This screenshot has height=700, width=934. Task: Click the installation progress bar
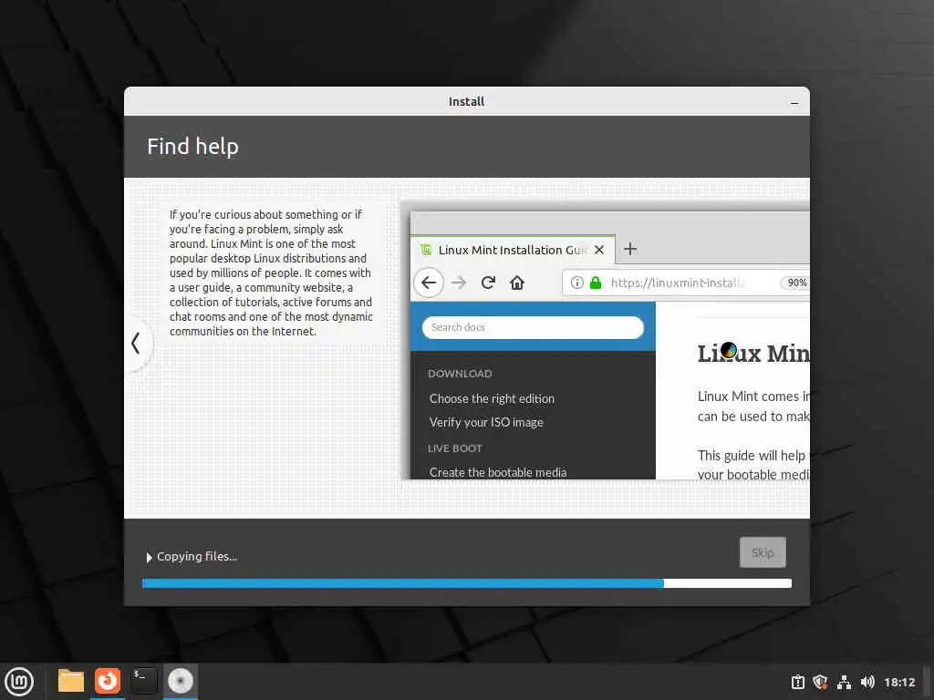click(x=466, y=583)
